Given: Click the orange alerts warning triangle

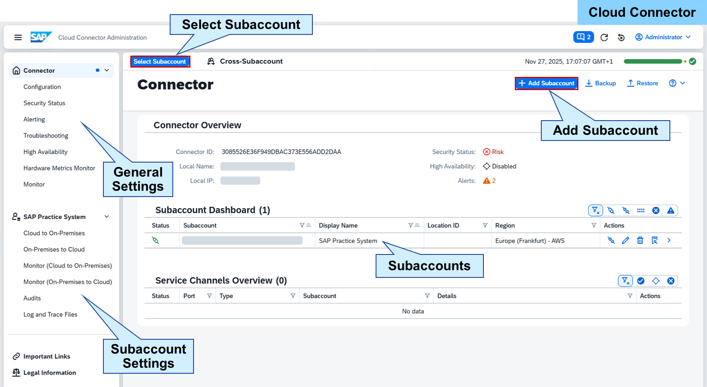Looking at the screenshot, I should tap(487, 181).
